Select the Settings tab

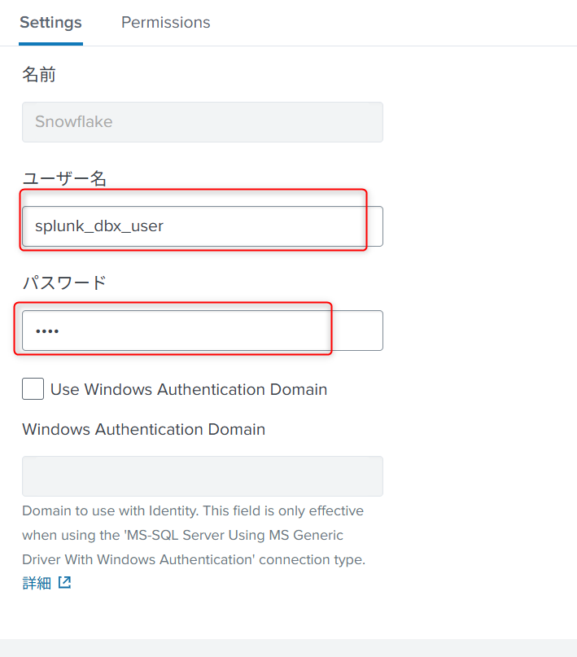point(50,23)
